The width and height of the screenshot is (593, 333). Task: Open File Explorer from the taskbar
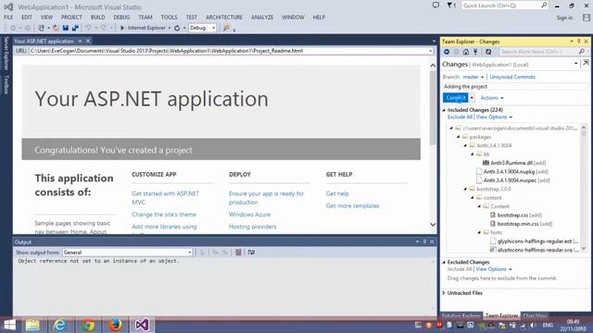(x=32, y=325)
